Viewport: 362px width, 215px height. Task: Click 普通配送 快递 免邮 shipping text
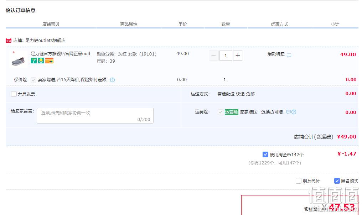tap(236, 94)
